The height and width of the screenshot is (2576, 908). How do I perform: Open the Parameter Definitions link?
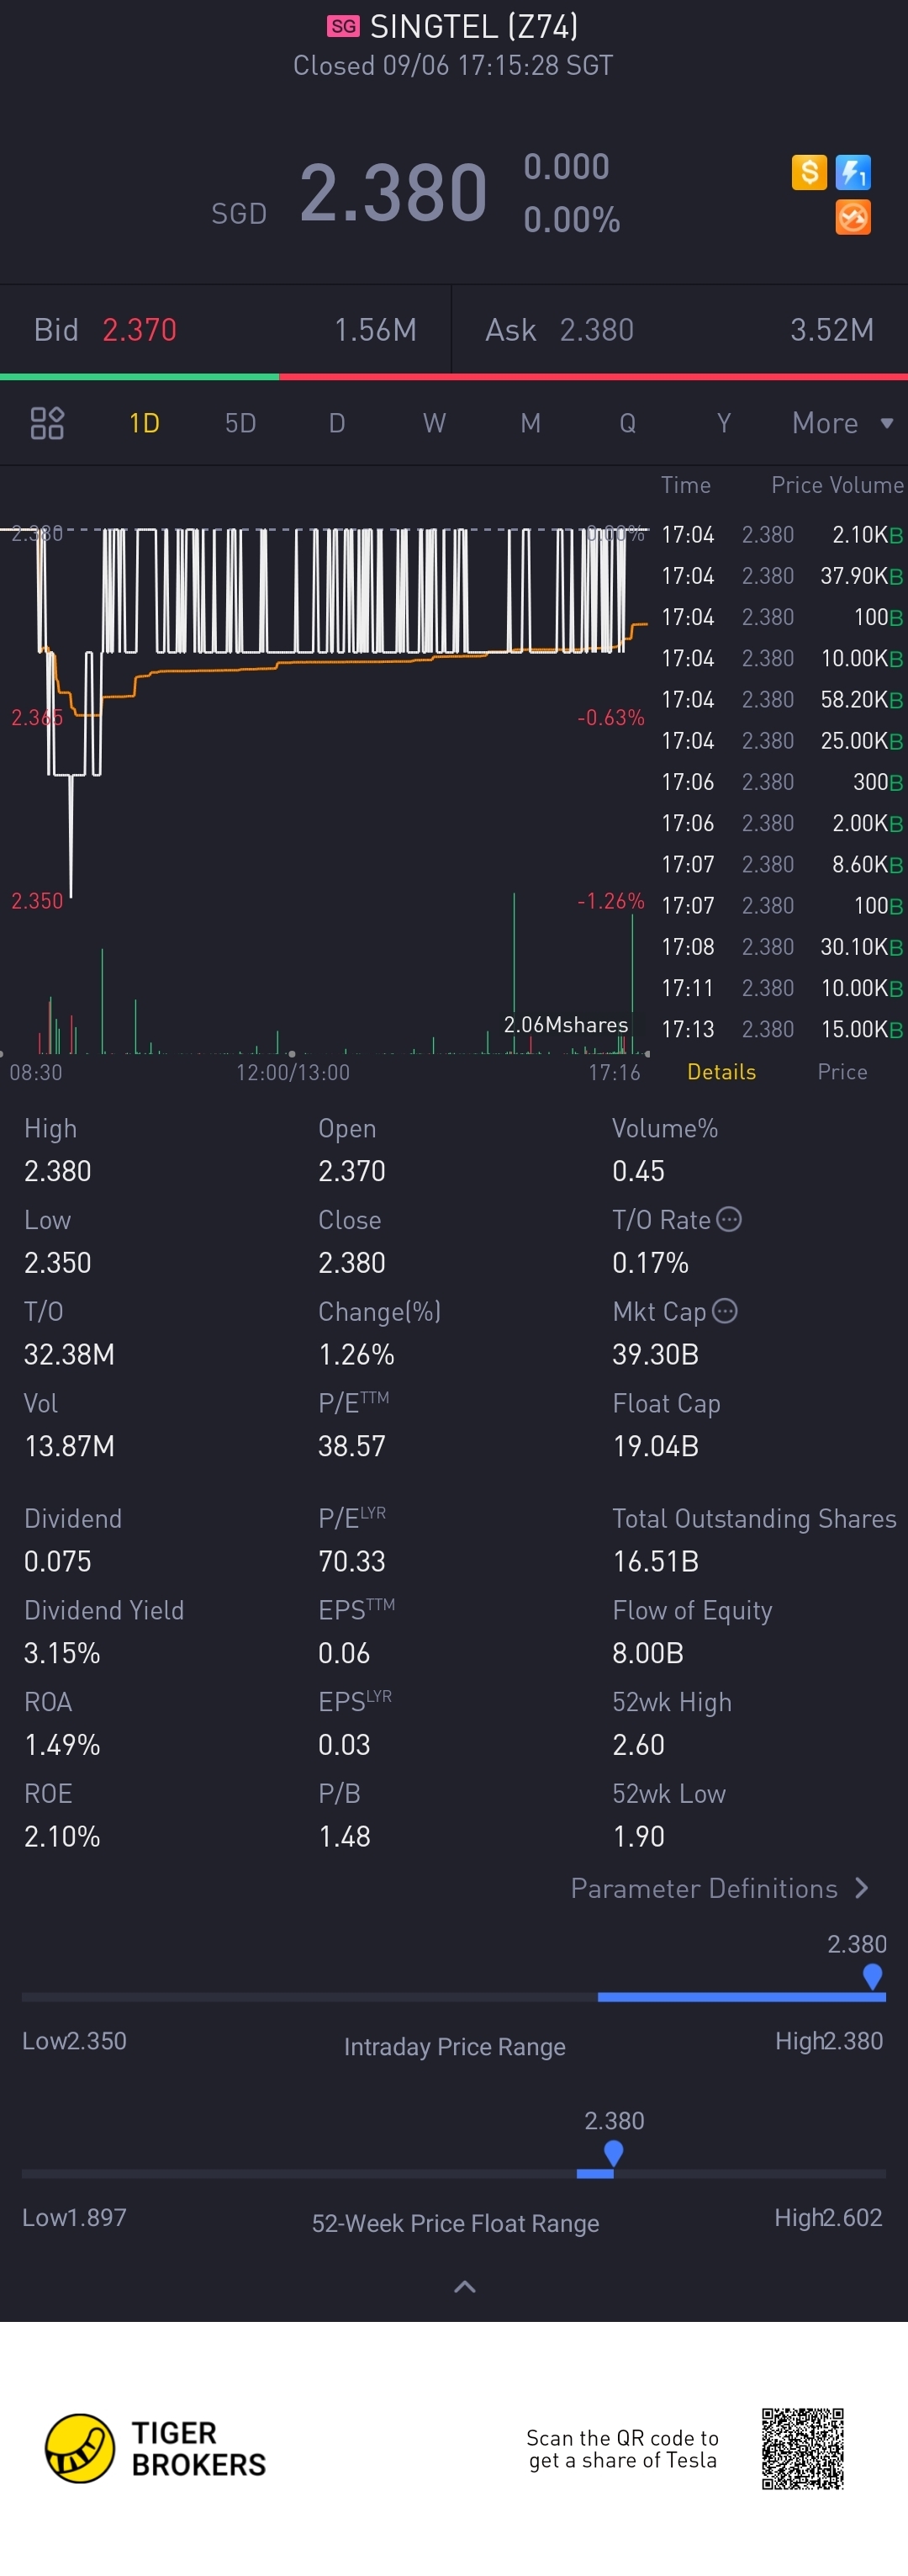click(x=703, y=1888)
